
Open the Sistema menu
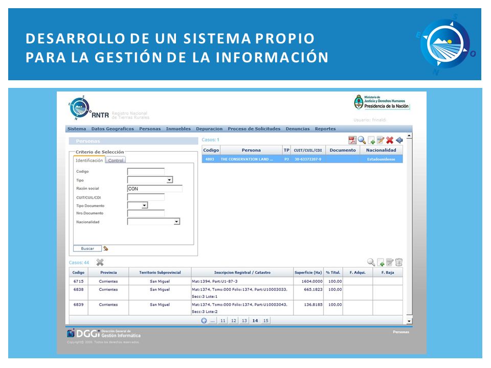pyautogui.click(x=77, y=129)
